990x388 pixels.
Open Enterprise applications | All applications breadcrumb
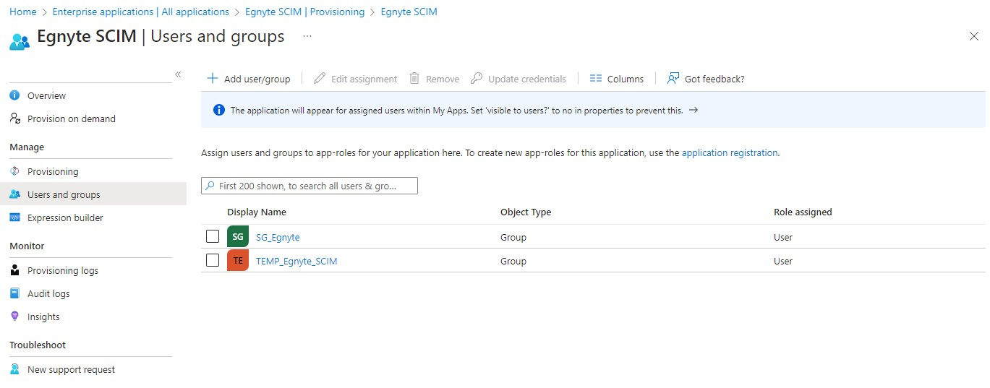point(141,12)
